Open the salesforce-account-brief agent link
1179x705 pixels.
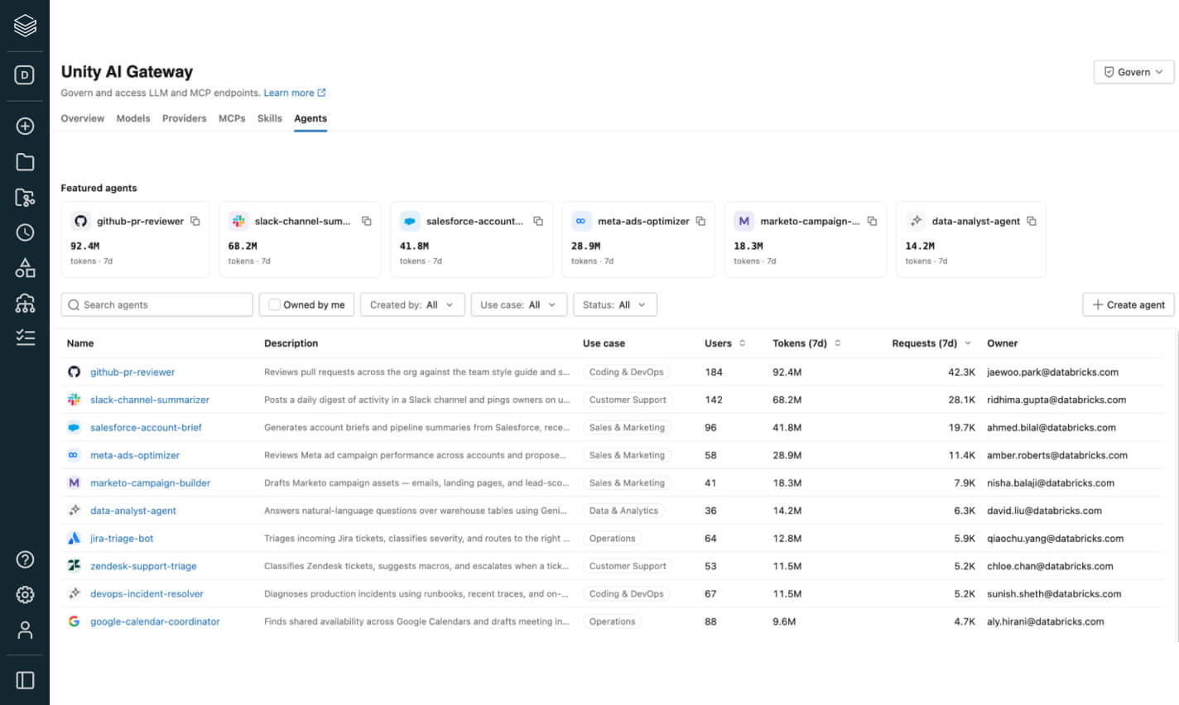146,428
